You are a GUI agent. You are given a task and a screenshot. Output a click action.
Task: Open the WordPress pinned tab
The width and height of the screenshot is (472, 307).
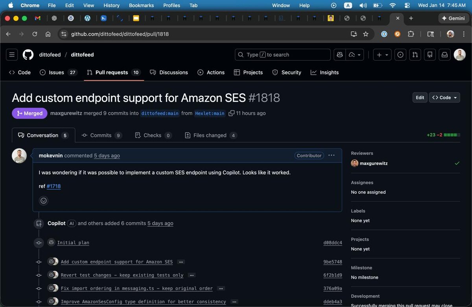[x=87, y=18]
